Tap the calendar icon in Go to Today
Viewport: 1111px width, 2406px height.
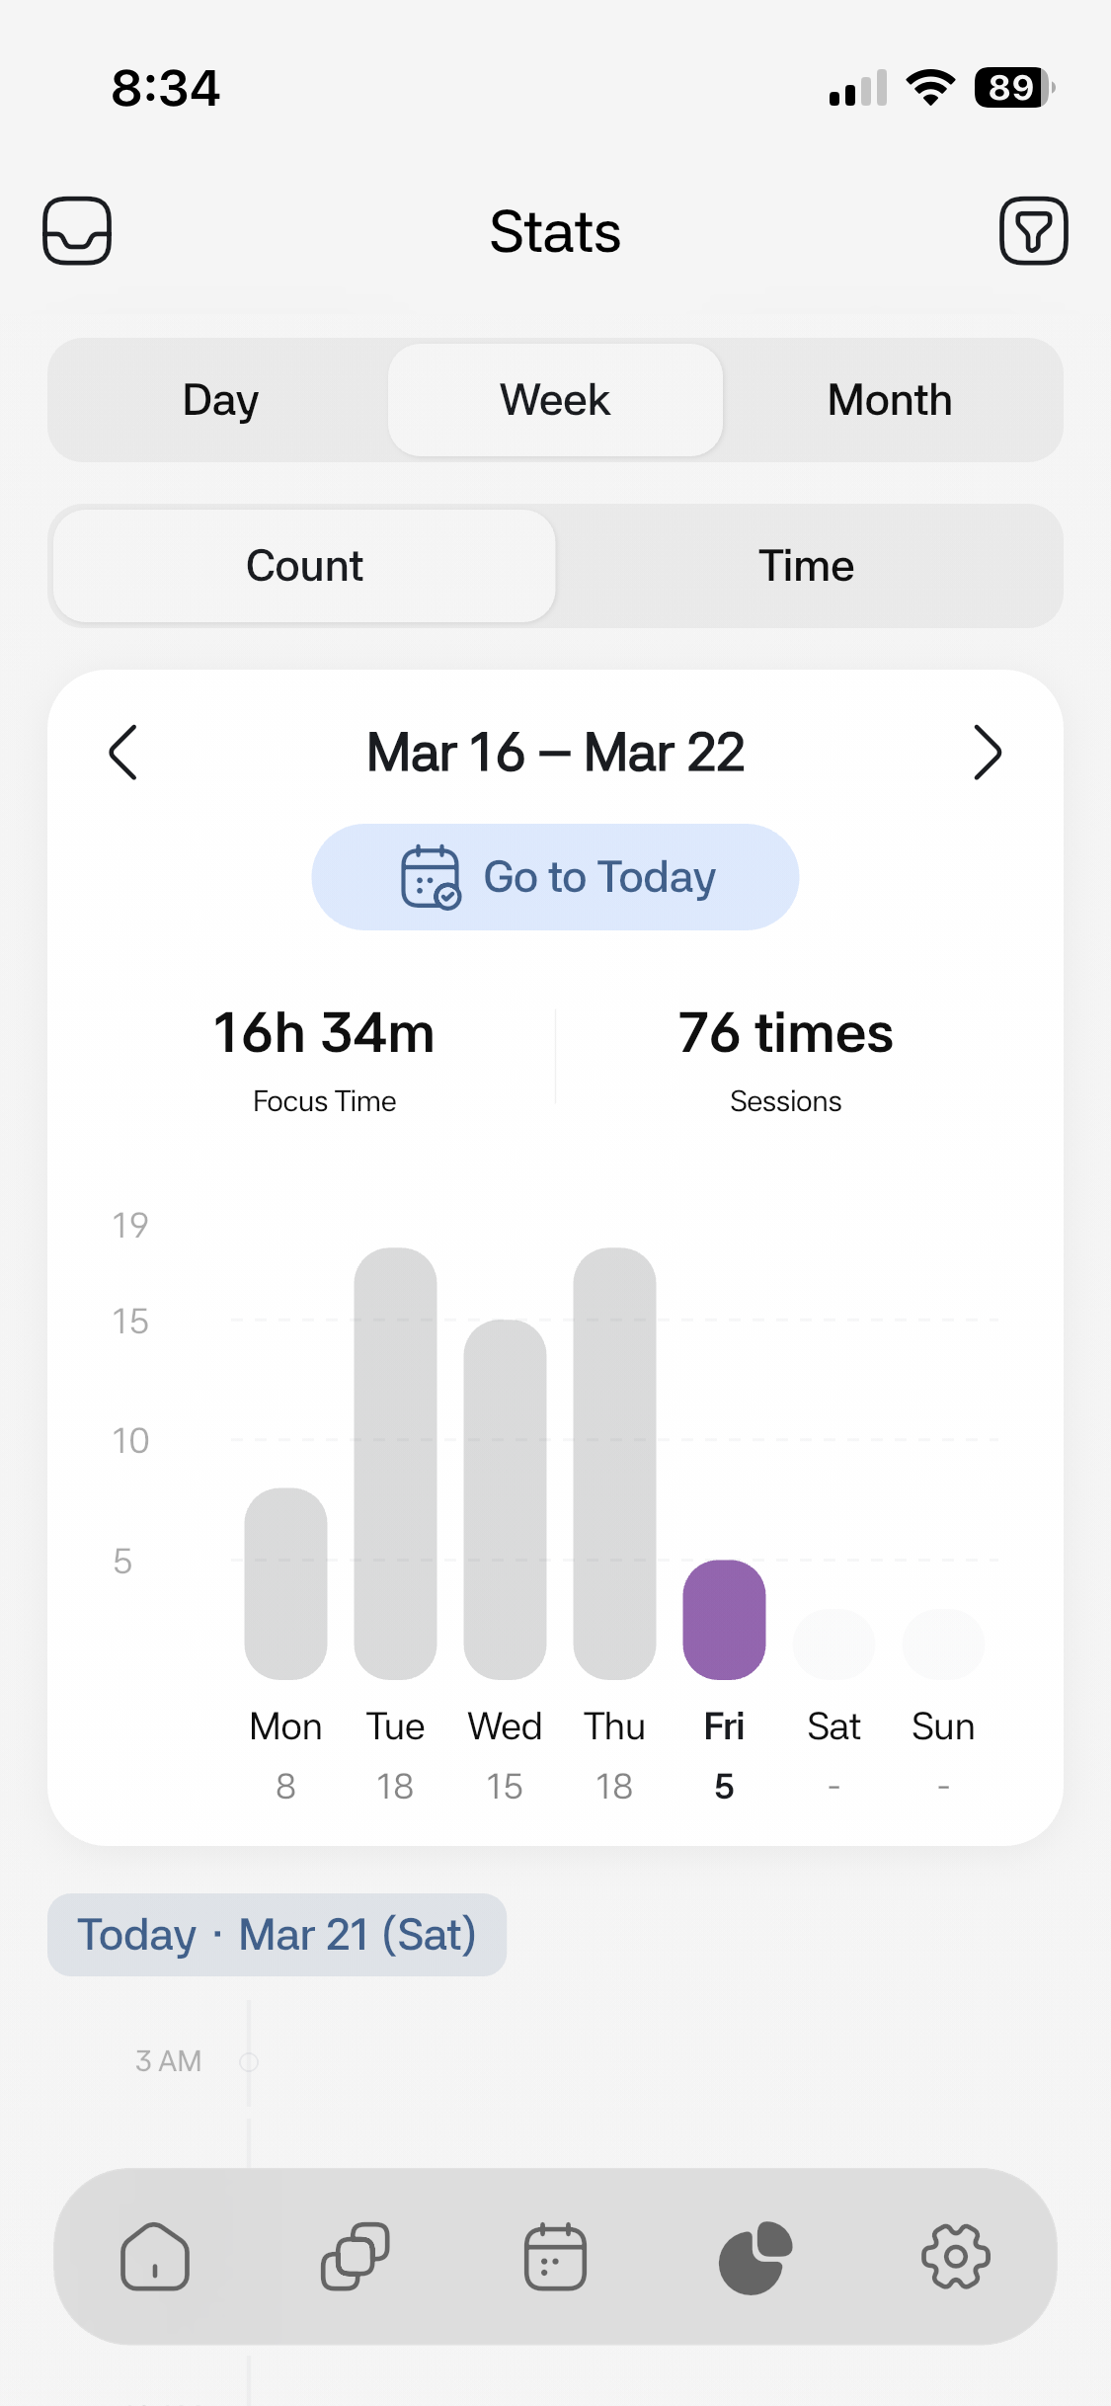pyautogui.click(x=431, y=877)
